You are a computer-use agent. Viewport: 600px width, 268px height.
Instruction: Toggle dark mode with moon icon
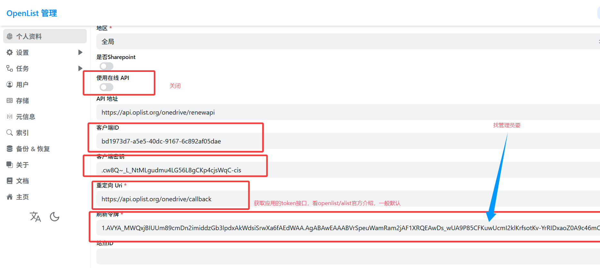(55, 217)
